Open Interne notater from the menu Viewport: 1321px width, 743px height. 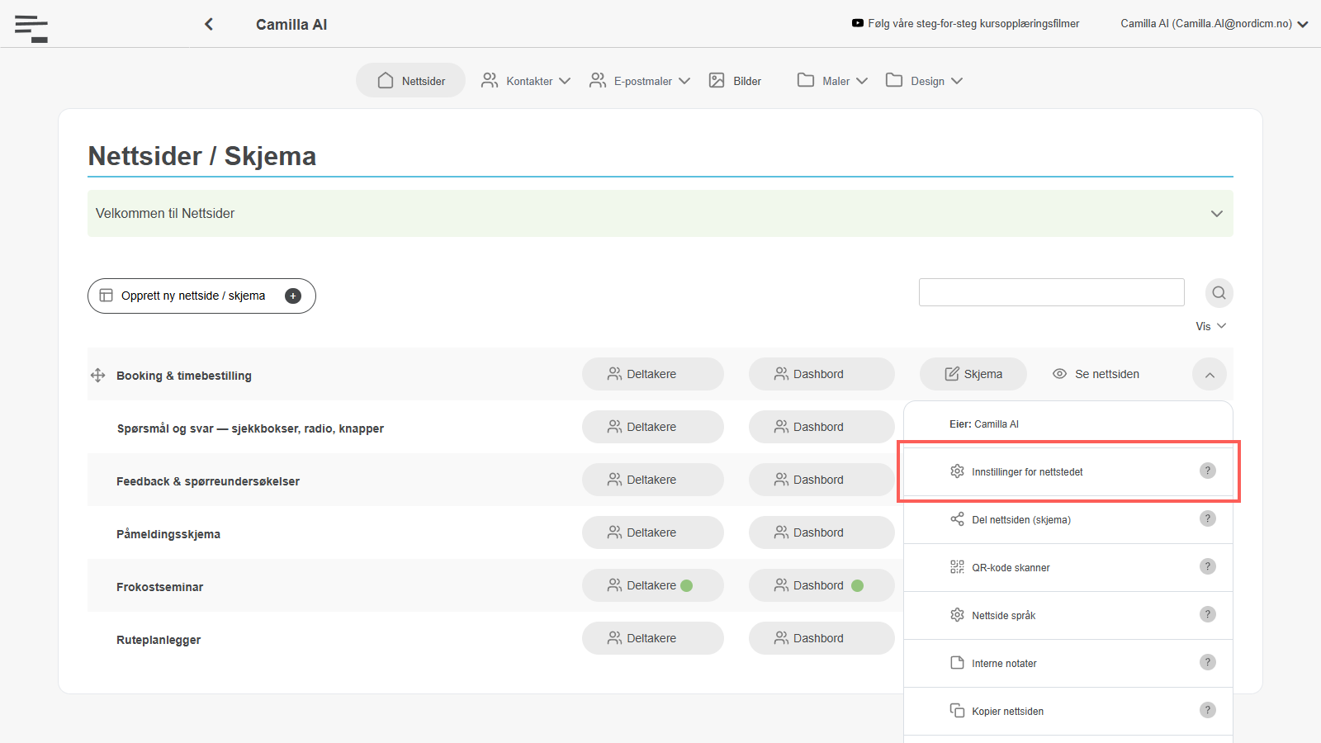pyautogui.click(x=1068, y=663)
